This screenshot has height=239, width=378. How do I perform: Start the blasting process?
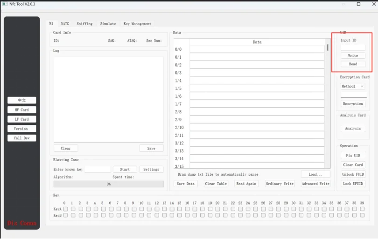pyautogui.click(x=125, y=169)
